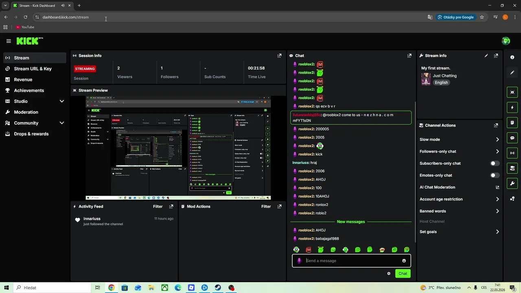Click the pencil edit-layout icon in the right rail
521x293 pixels.
(x=512, y=72)
